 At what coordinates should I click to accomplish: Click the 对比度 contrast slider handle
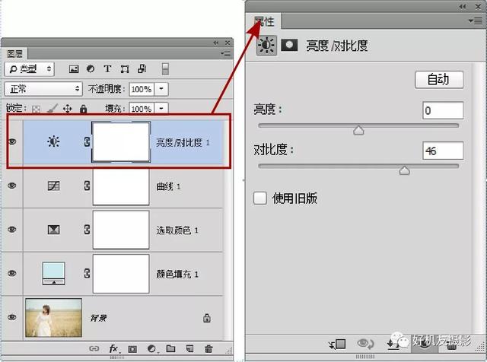pyautogui.click(x=405, y=170)
